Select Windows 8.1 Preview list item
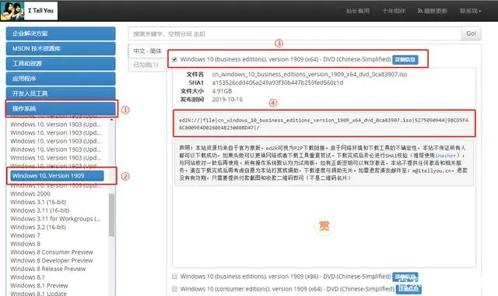The width and height of the screenshot is (498, 296). tap(39, 285)
